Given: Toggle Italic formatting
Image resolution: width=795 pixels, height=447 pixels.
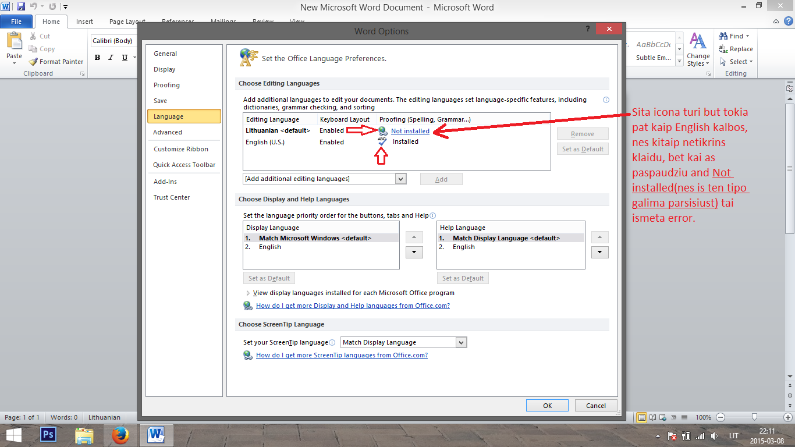Looking at the screenshot, I should pos(111,58).
